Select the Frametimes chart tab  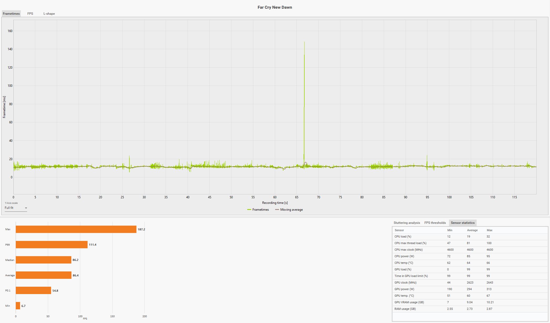(x=11, y=14)
